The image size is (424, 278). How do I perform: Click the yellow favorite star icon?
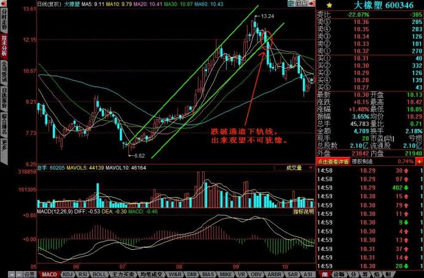pyautogui.click(x=329, y=5)
